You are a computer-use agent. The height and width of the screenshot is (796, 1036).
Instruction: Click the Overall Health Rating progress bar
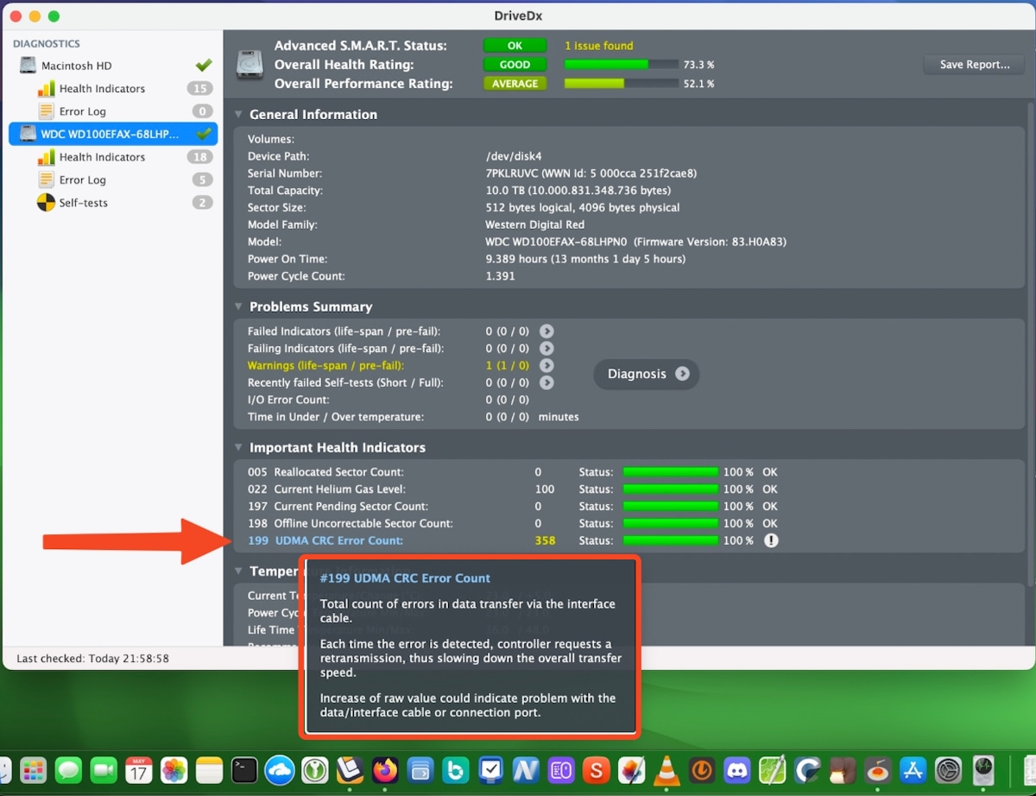click(621, 65)
